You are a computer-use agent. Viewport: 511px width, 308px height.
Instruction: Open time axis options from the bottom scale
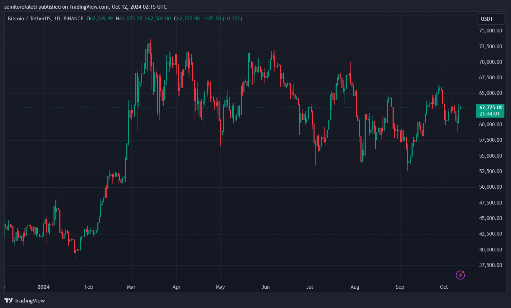click(242, 287)
